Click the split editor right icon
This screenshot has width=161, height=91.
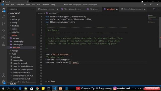tap(154, 9)
